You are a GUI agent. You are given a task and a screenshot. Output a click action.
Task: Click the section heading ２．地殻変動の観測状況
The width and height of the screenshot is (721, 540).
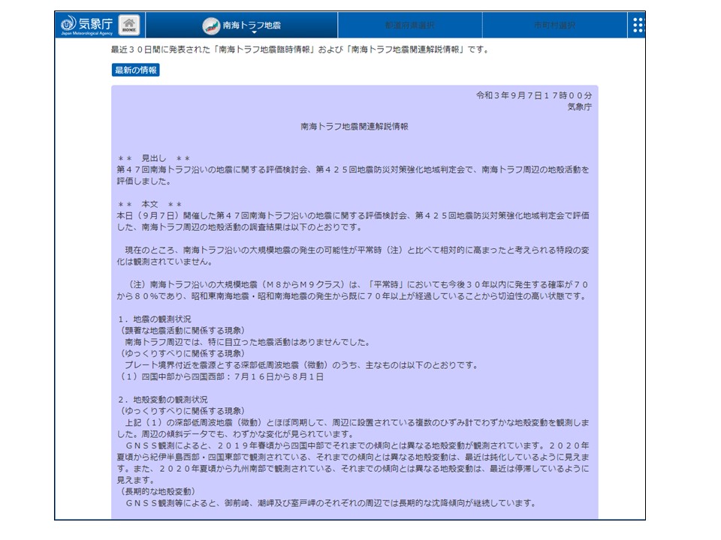162,400
